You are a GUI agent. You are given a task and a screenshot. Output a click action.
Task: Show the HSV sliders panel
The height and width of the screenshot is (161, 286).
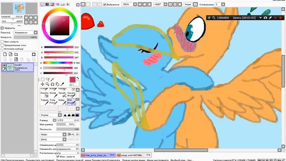pos(52,4)
